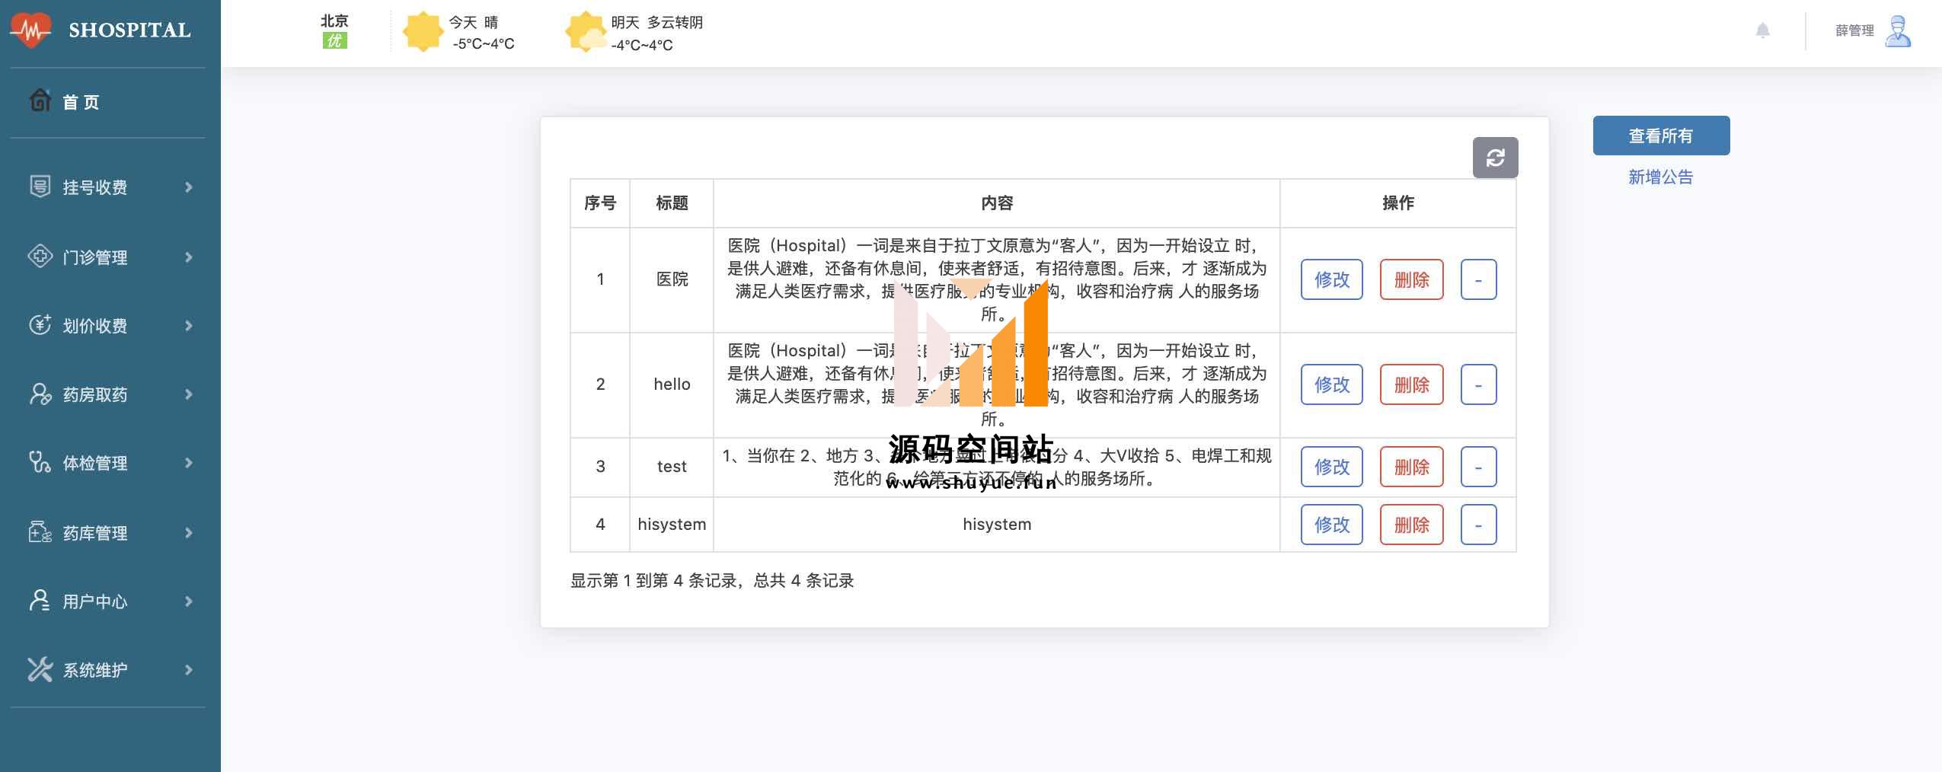
Task: Click the green 优 air quality badge
Action: click(334, 41)
